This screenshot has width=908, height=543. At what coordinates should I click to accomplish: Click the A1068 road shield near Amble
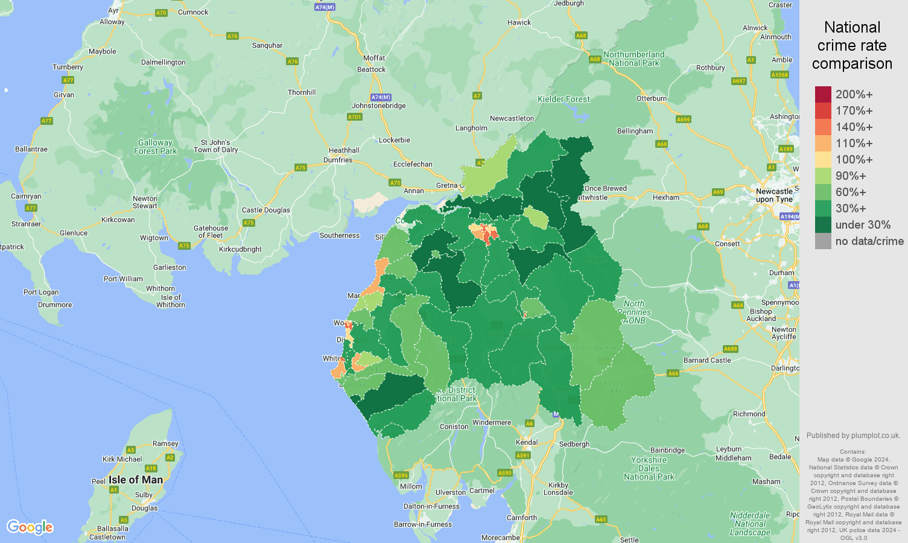coord(779,75)
